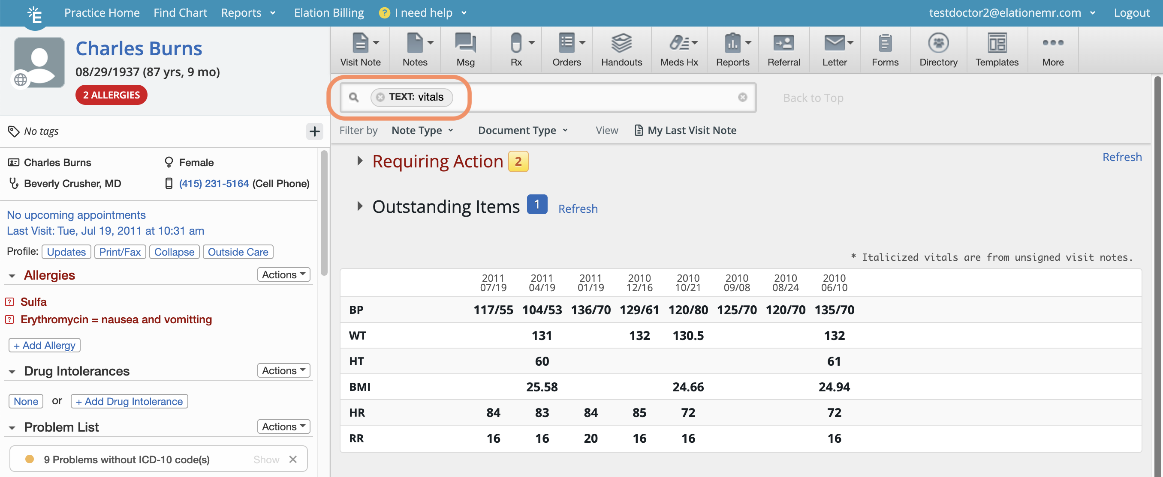Open the Msg message tool

click(465, 50)
